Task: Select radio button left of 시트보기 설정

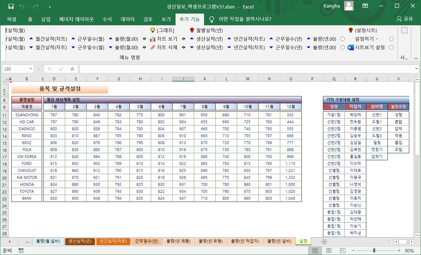Action: coord(343,47)
